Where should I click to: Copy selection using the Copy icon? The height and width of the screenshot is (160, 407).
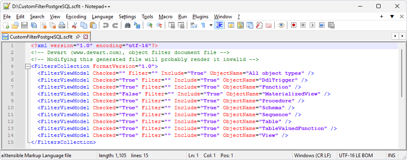pos(83,25)
